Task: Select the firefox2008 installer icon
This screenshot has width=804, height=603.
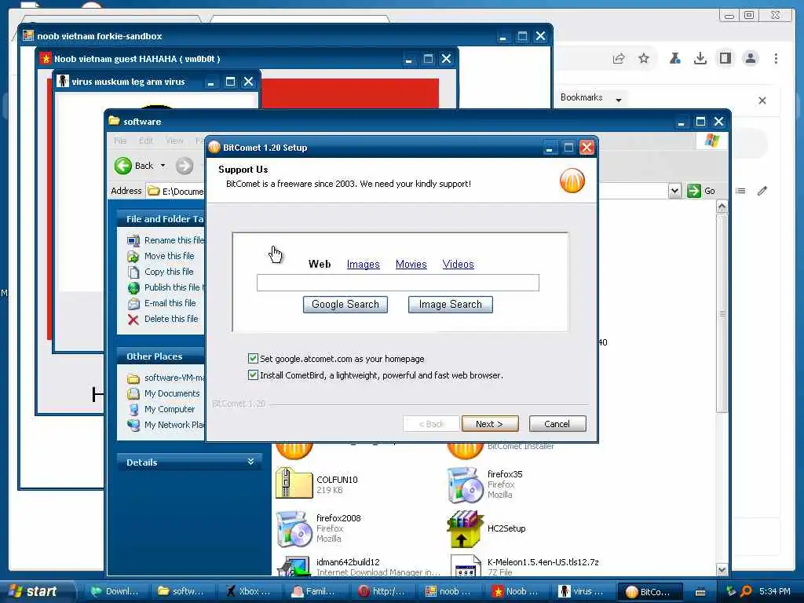Action: 294,528
